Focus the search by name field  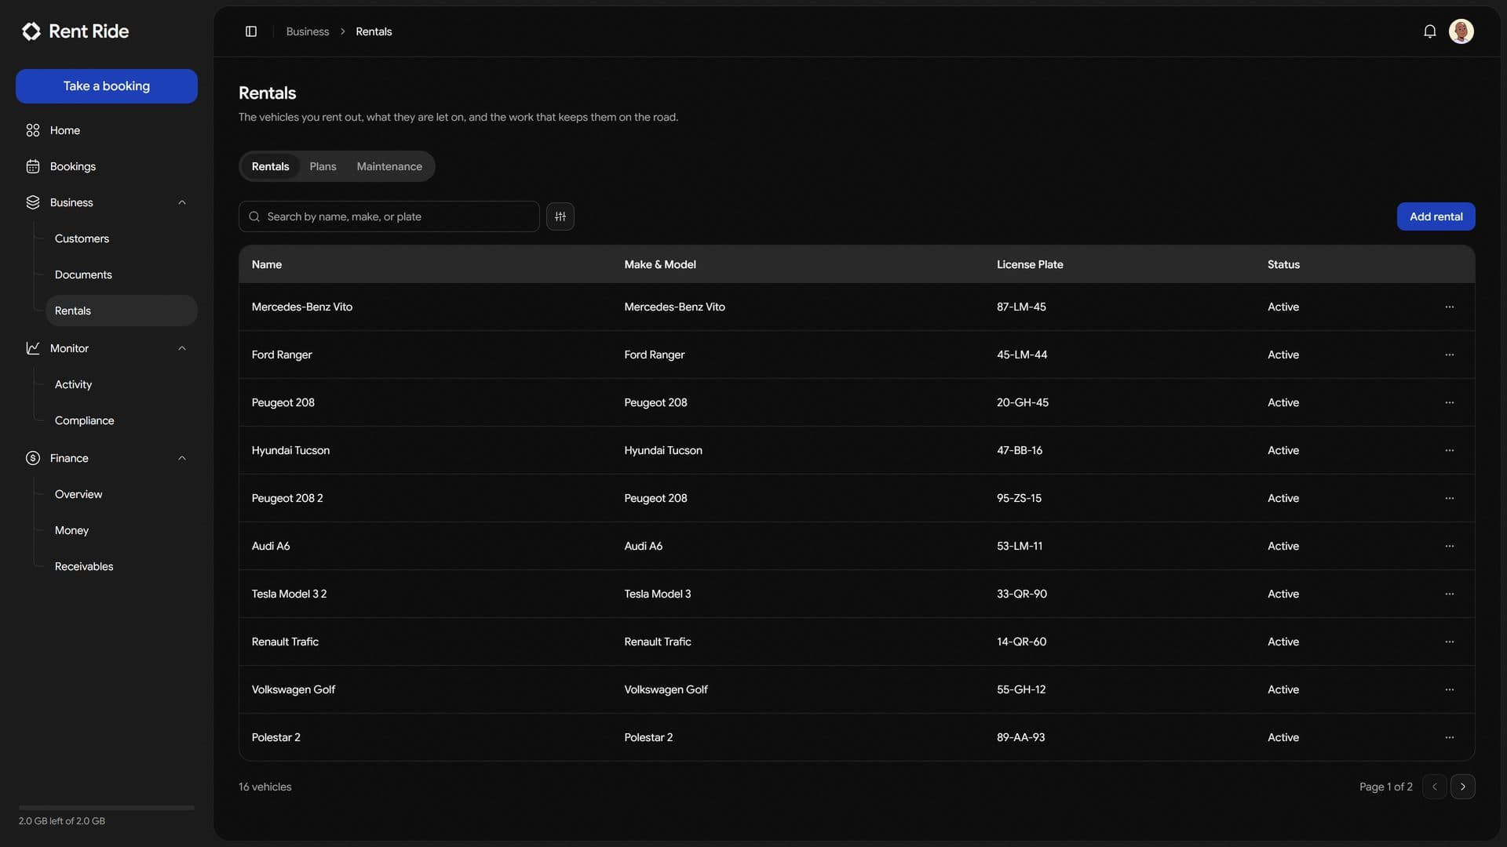[389, 216]
